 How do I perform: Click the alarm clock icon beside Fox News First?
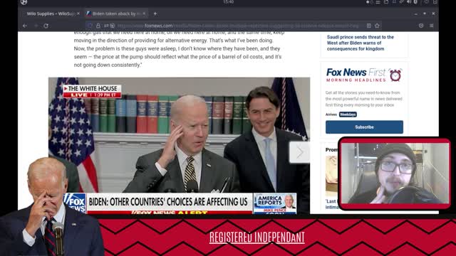pyautogui.click(x=395, y=75)
